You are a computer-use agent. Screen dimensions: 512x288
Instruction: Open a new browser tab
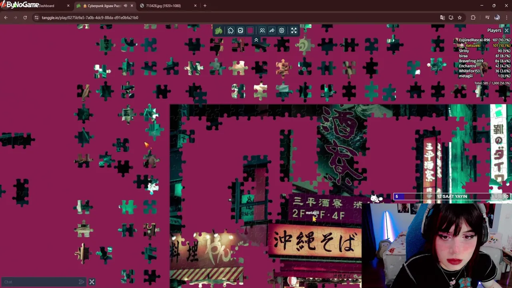[205, 6]
